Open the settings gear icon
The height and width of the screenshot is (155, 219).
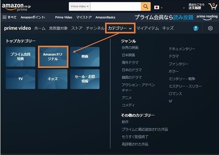[210, 28]
